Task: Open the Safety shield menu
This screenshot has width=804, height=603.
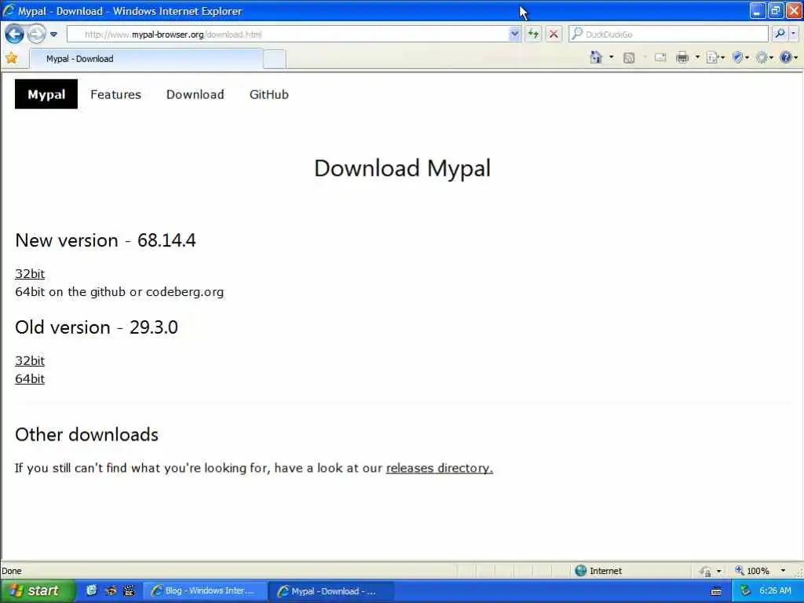Action: tap(740, 58)
